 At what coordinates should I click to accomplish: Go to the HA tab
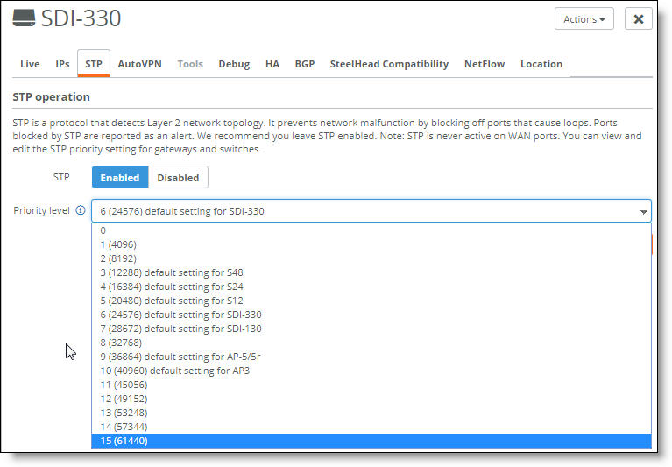coord(272,64)
